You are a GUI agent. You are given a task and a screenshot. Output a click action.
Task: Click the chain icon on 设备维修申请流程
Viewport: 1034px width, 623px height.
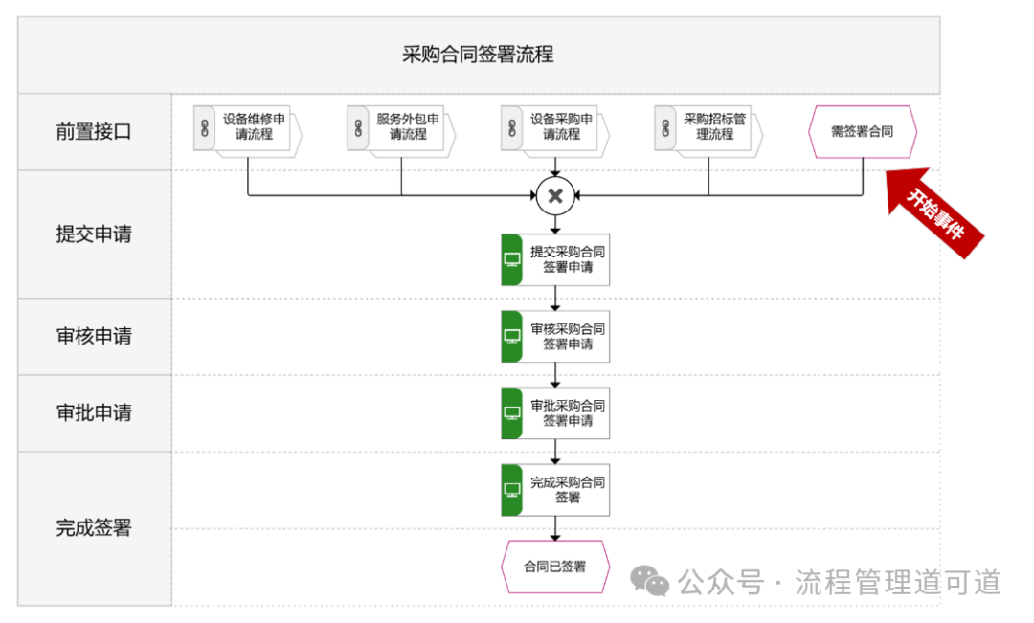[204, 129]
